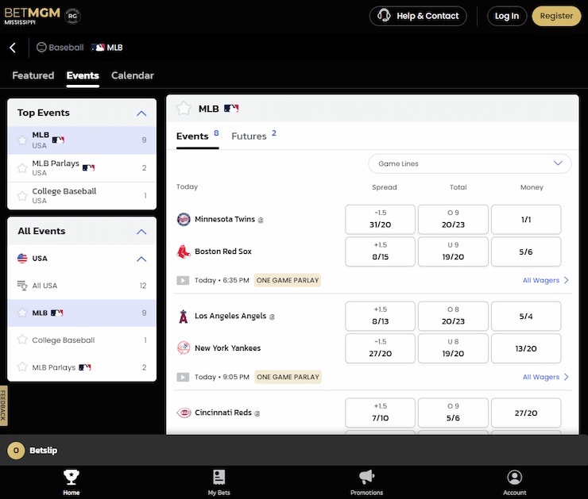Switch to the Calendar tab
588x499 pixels.
pos(133,75)
